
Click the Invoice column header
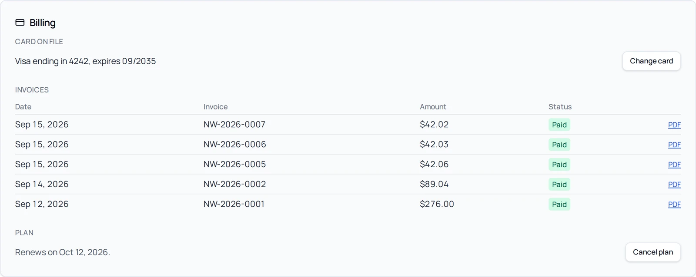pyautogui.click(x=216, y=107)
